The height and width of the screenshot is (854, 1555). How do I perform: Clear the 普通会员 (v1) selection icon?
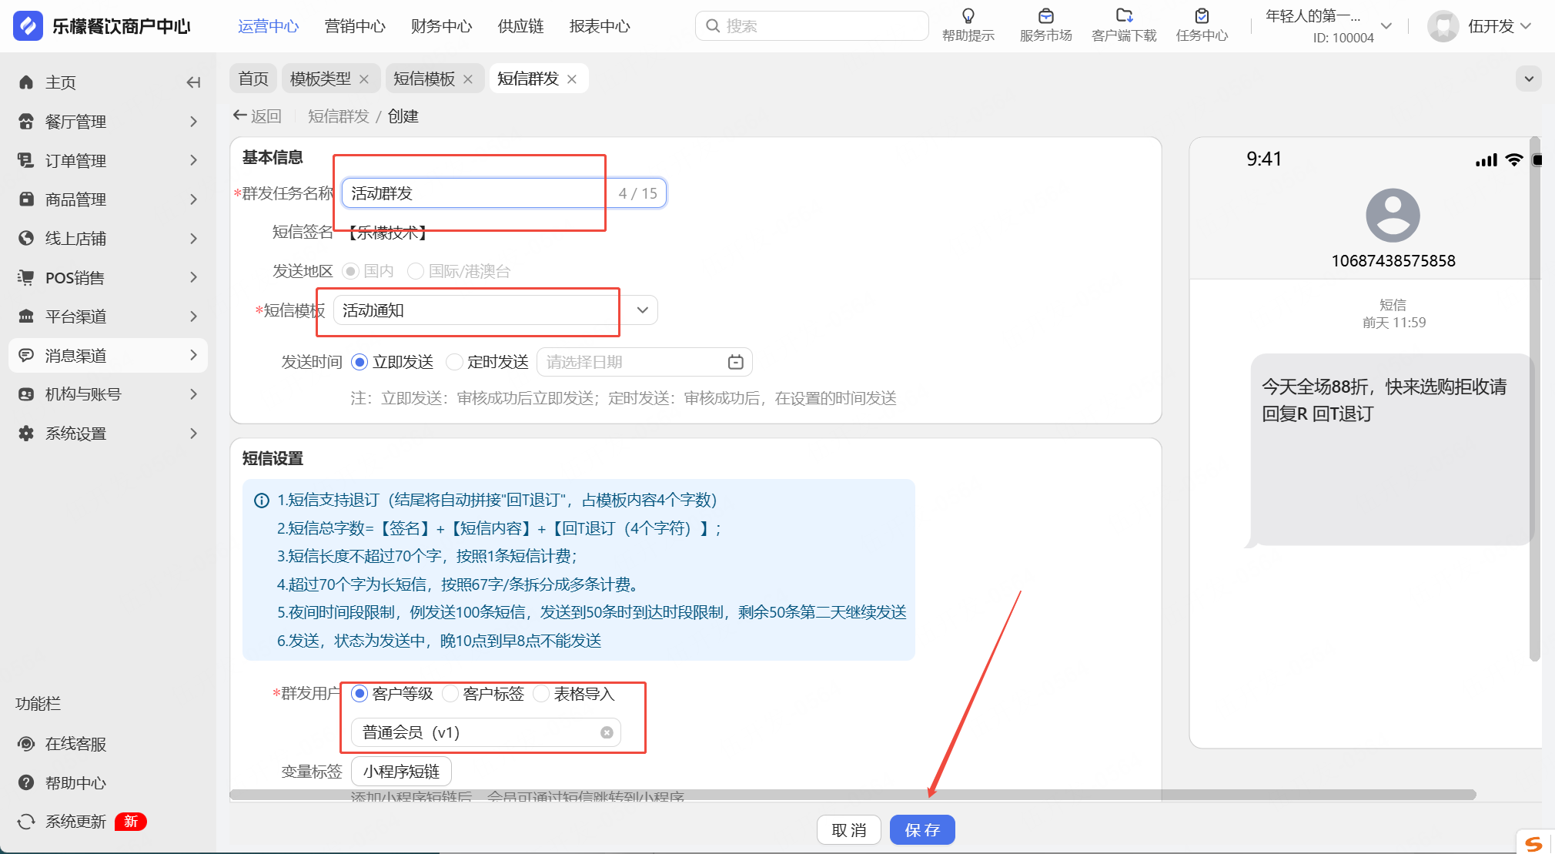[607, 732]
